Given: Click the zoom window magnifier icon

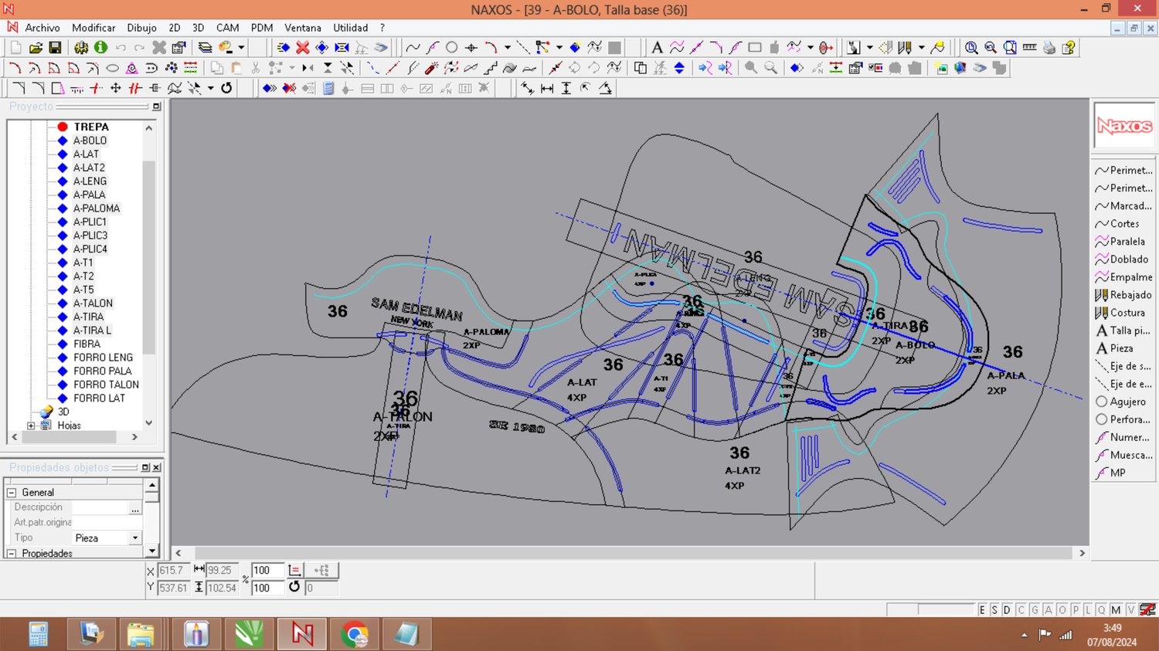Looking at the screenshot, I should point(1010,48).
